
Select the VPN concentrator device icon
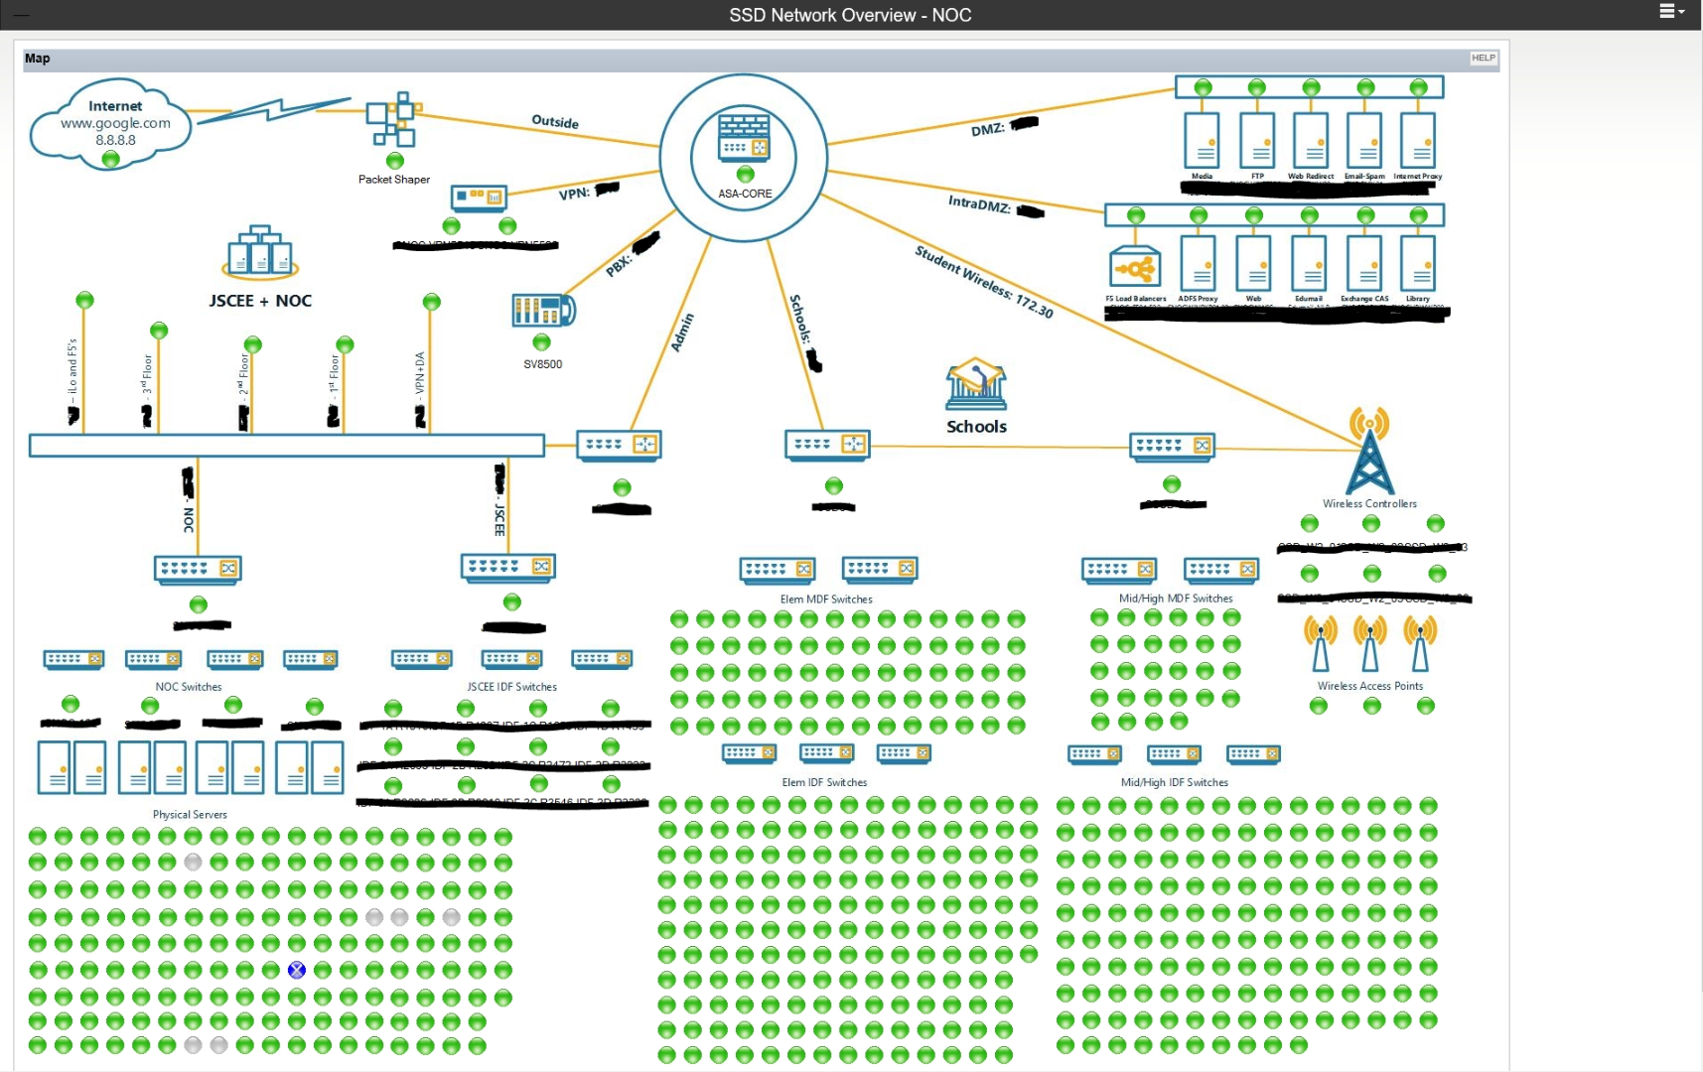(x=479, y=198)
